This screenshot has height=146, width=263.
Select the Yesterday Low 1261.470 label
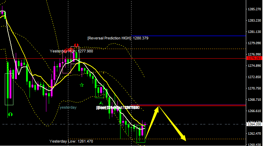click(71, 141)
